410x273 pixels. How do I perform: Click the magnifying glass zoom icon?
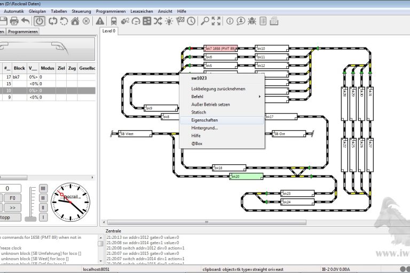205,21
